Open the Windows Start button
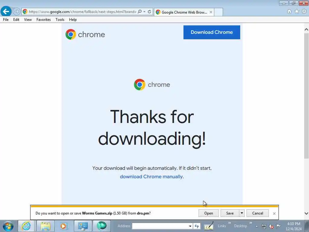The image size is (309, 232). click(8, 226)
